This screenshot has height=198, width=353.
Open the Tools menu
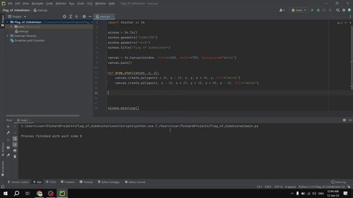pyautogui.click(x=81, y=4)
